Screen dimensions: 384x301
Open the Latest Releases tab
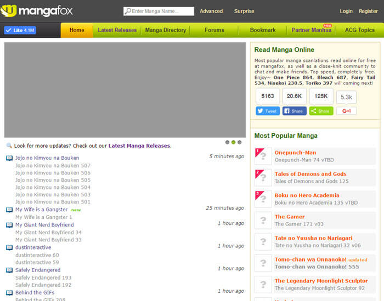point(117,30)
